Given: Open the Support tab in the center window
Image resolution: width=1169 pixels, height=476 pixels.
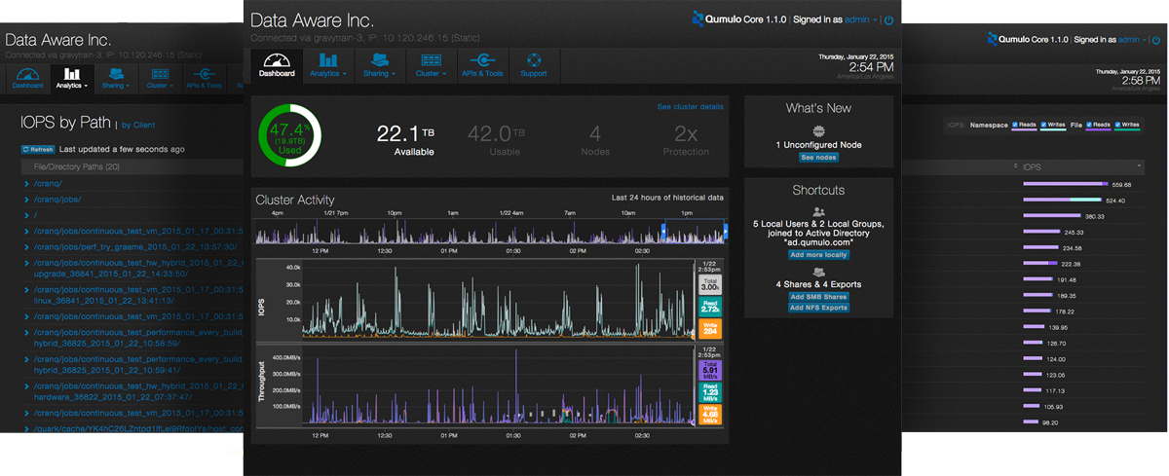Looking at the screenshot, I should (533, 64).
